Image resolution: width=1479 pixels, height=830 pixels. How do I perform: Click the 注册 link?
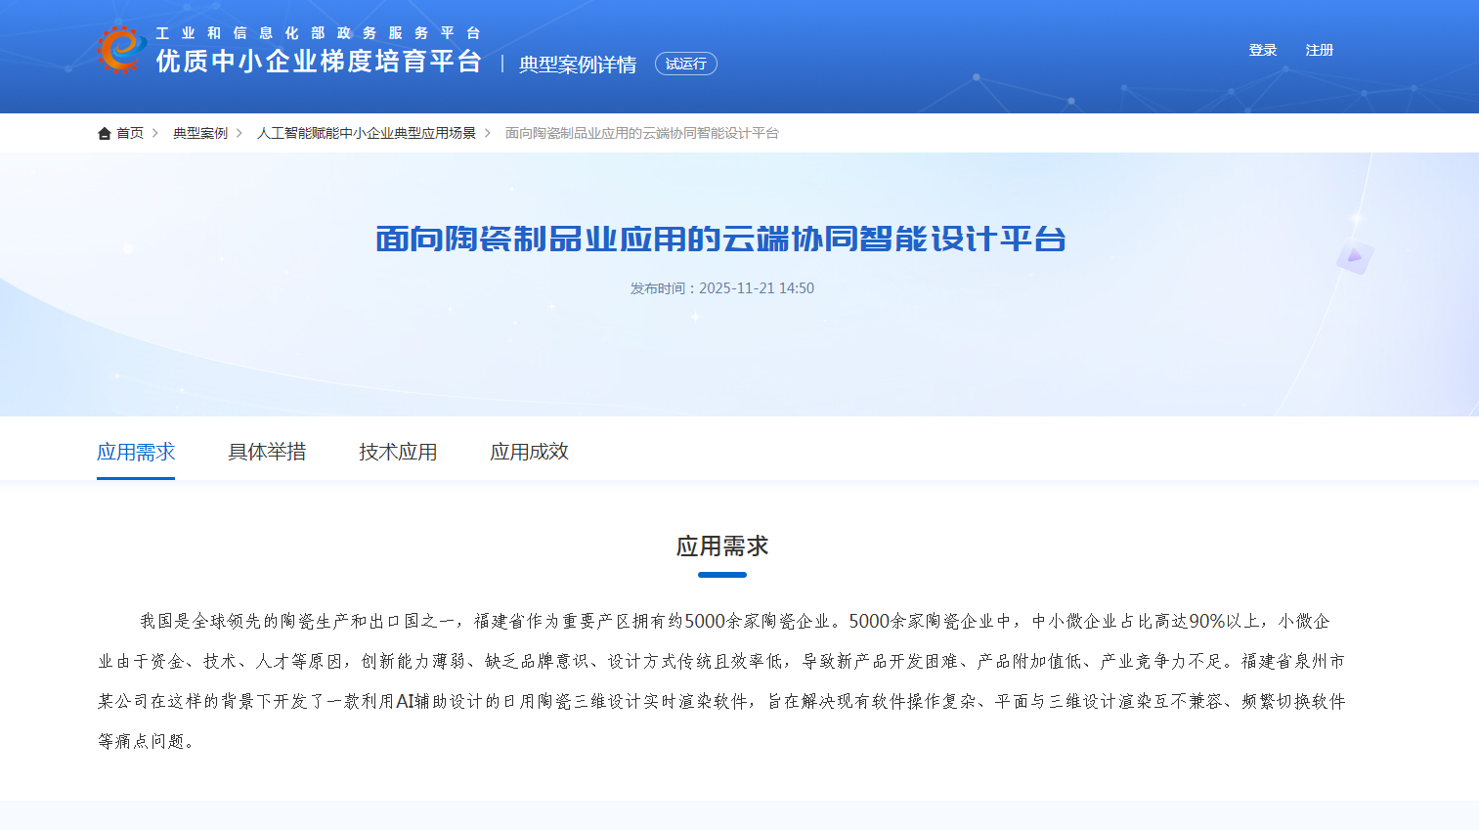click(x=1319, y=50)
